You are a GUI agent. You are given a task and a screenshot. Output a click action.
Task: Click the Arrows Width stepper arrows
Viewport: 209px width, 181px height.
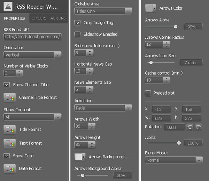[x=90, y=126]
